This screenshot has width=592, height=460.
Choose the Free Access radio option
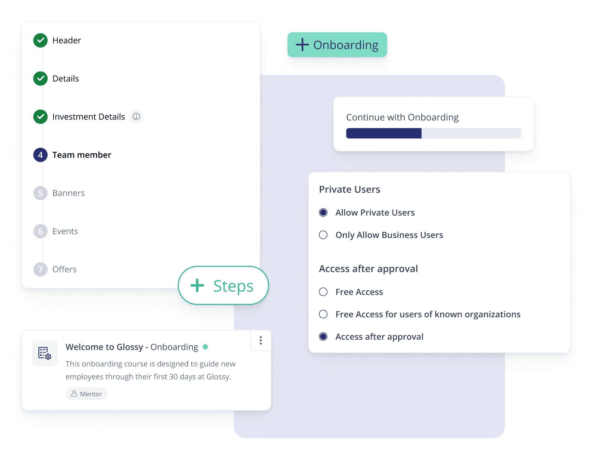point(323,292)
